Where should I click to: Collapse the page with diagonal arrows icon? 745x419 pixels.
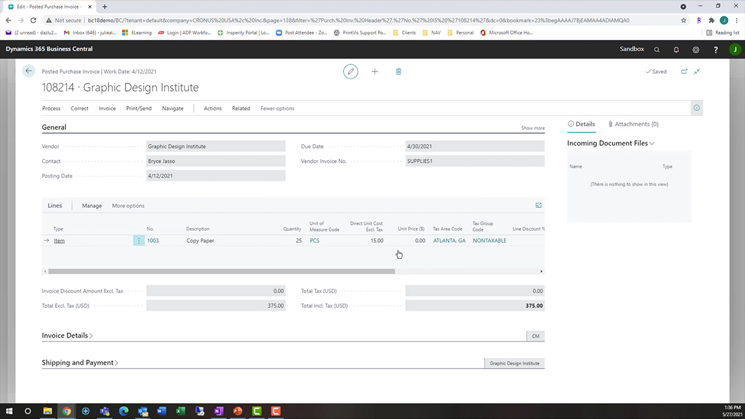[x=697, y=71]
